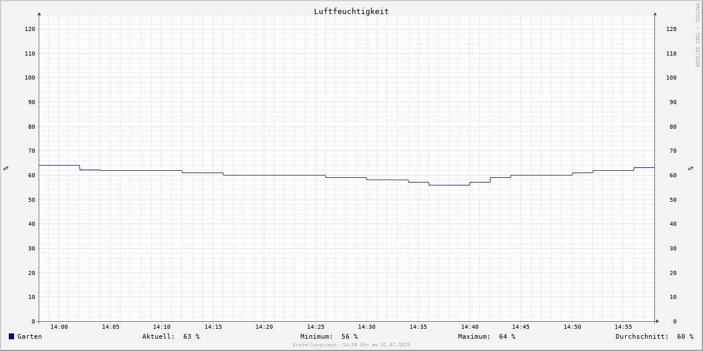Click the 14:20 time axis label

click(x=264, y=327)
